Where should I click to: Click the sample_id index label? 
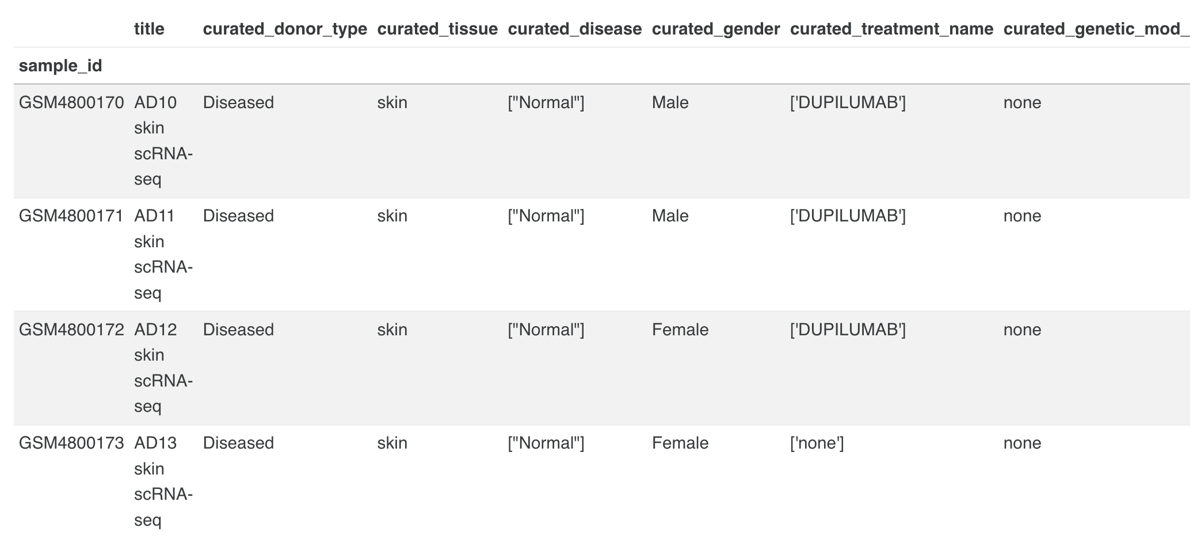(x=60, y=66)
